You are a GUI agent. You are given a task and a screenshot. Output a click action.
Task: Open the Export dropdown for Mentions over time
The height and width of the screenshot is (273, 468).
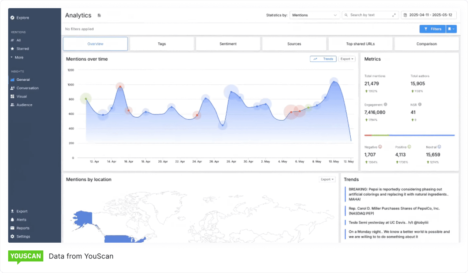347,59
